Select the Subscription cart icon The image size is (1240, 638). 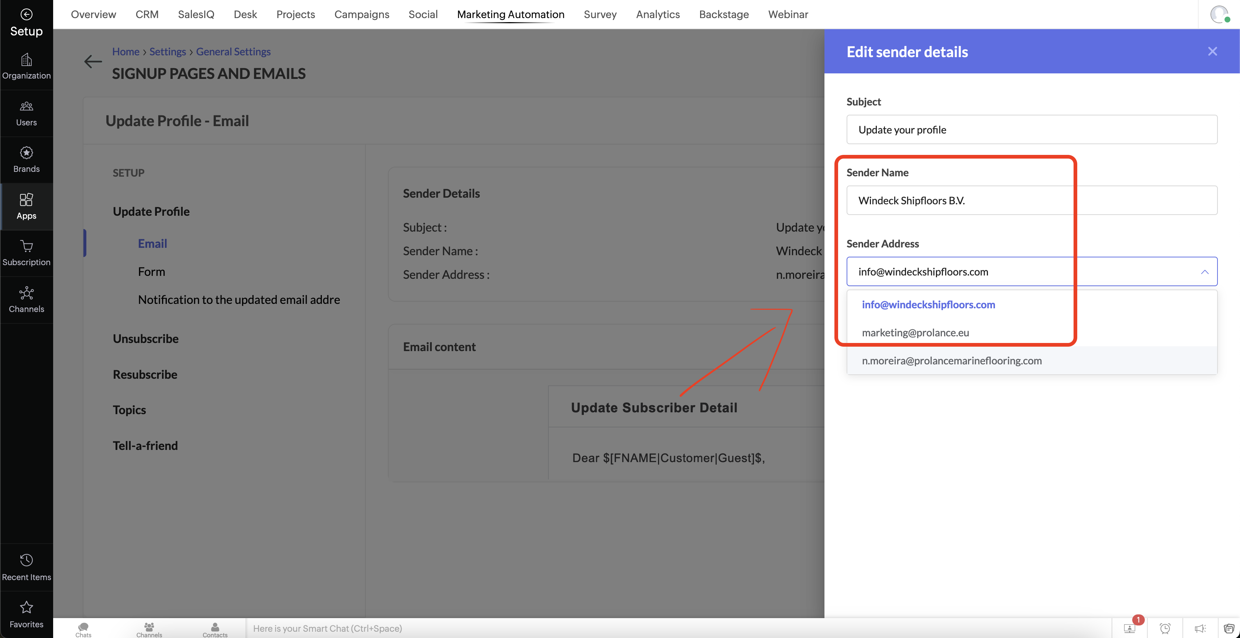coord(26,246)
